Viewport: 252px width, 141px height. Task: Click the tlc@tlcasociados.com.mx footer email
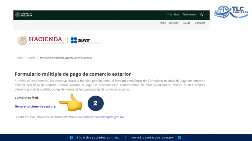(x=98, y=138)
